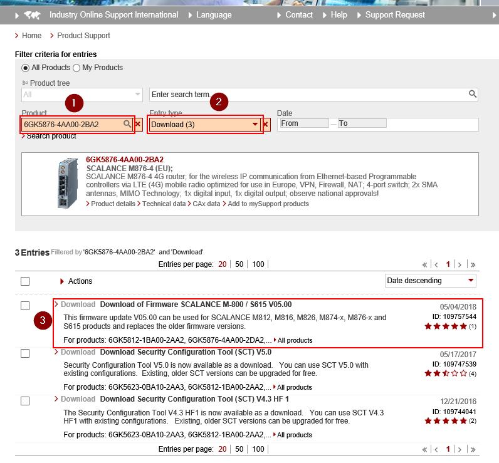
Task: Expand All products for Firmware V05.00 entry
Action: coord(293,340)
